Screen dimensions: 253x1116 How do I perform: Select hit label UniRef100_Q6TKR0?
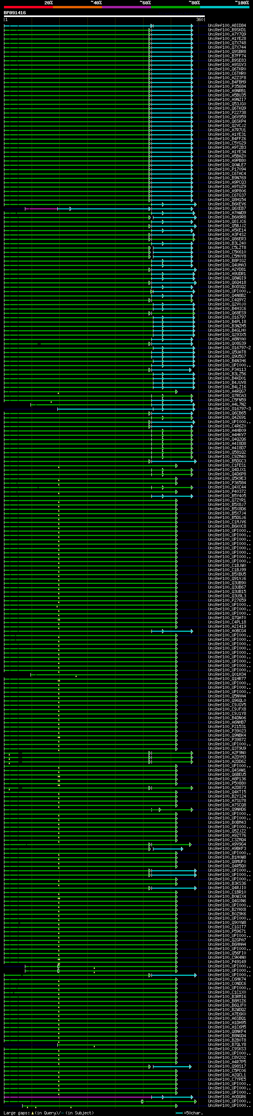[227, 69]
